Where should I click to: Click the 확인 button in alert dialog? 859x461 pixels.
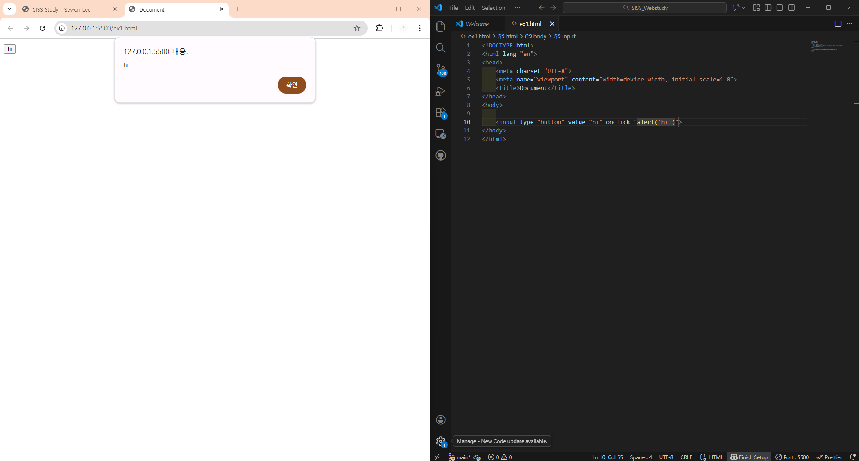tap(292, 85)
